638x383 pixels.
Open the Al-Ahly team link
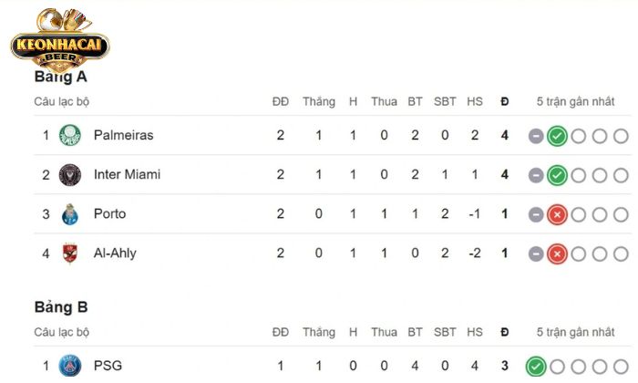[115, 254]
